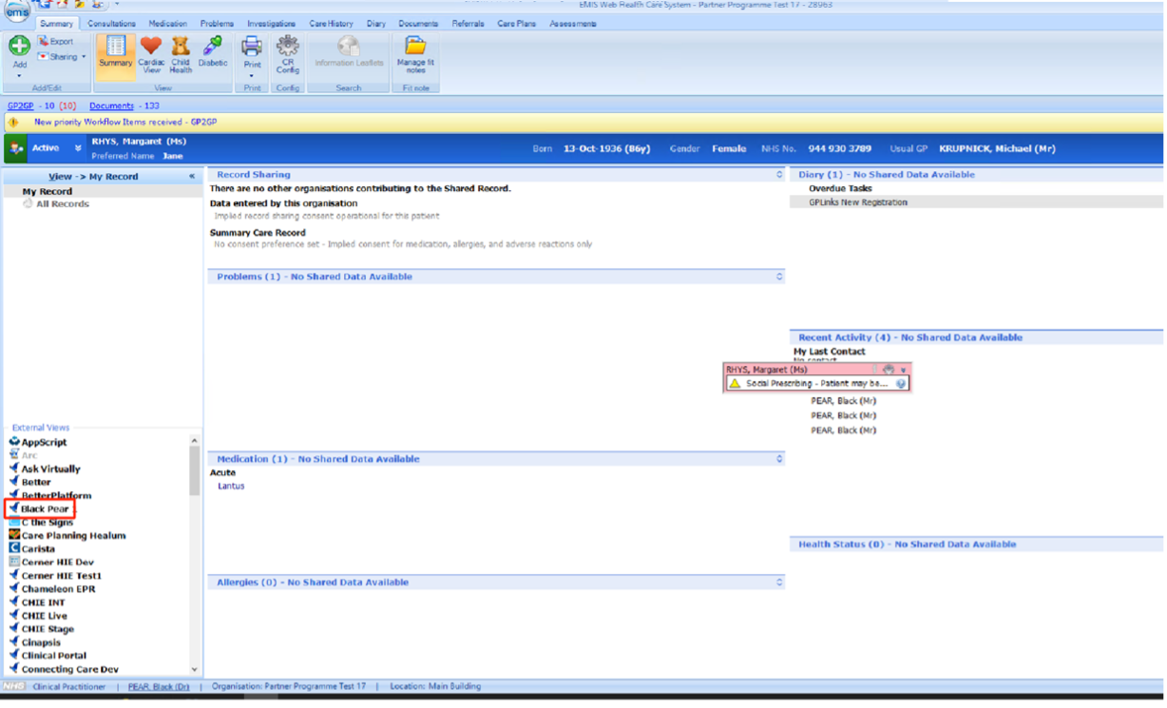The image size is (1167, 708).
Task: Open Child Health teddy bear icon
Action: coord(181,46)
